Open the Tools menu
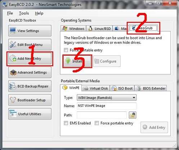The image size is (179, 150). pos(24,13)
